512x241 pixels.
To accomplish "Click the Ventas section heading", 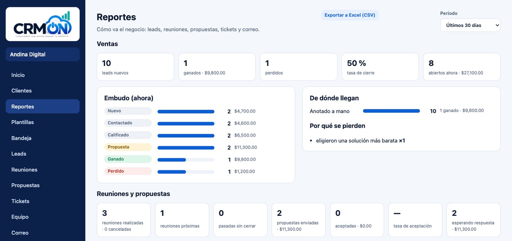I will [x=108, y=44].
